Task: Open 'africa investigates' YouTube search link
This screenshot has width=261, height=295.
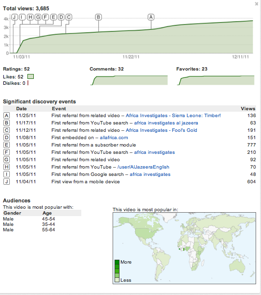Action: pos(154,152)
